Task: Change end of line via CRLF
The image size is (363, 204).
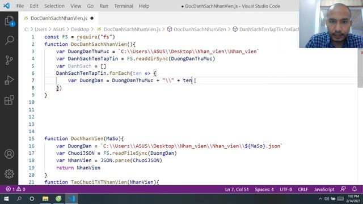Action: (303, 189)
